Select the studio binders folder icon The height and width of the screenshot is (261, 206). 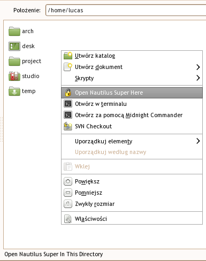(x=14, y=76)
